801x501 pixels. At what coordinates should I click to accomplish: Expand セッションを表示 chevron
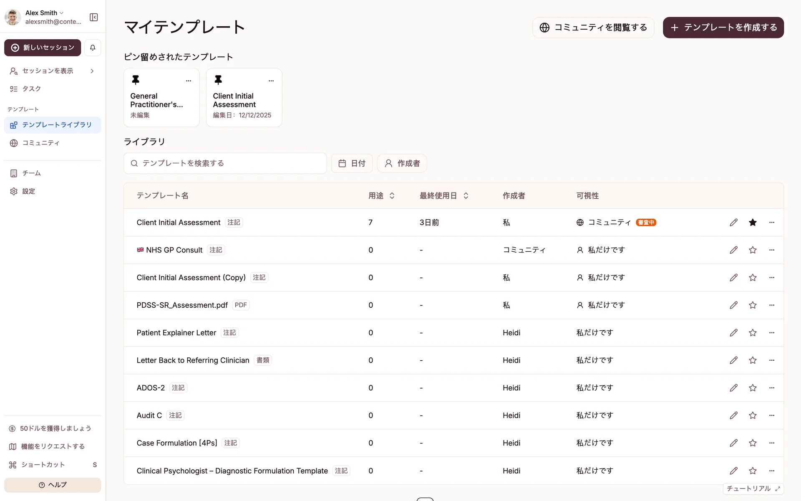click(x=92, y=71)
